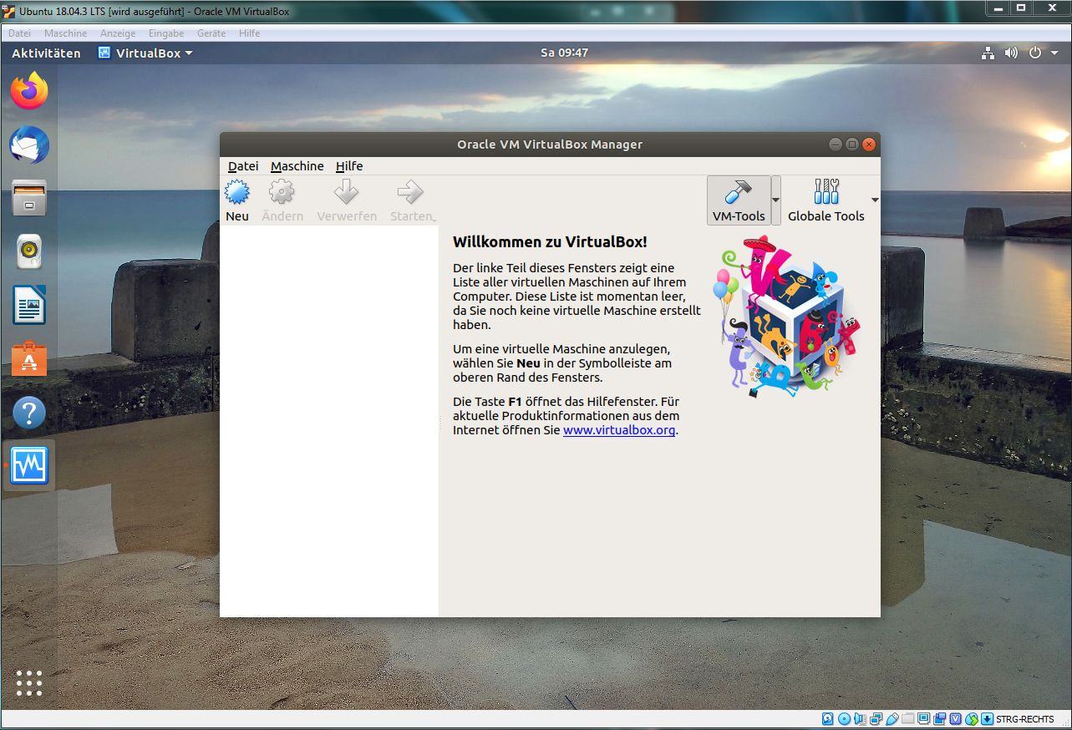Click the host key down-arrow icon
The width and height of the screenshot is (1072, 730).
pyautogui.click(x=988, y=719)
